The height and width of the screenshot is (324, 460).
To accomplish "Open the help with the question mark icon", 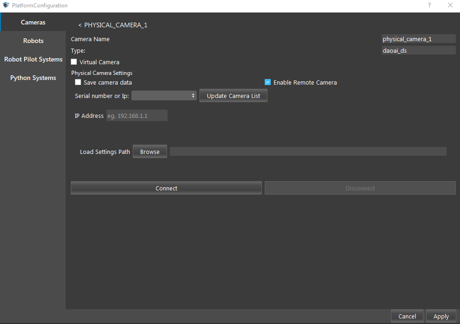I will click(x=429, y=6).
